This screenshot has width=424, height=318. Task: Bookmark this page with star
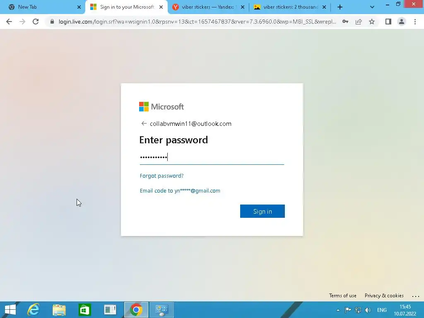372,22
